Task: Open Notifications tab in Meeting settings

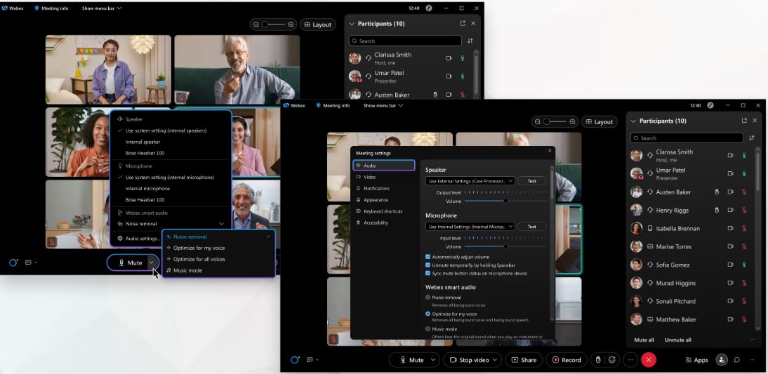Action: [x=383, y=189]
